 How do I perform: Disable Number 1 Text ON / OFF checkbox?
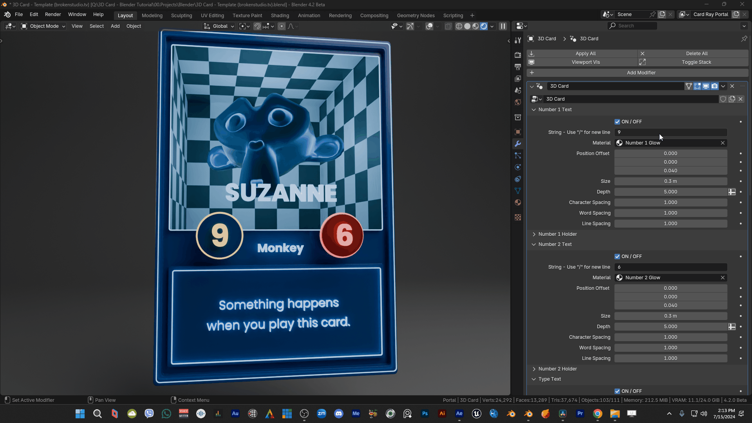pos(617,122)
